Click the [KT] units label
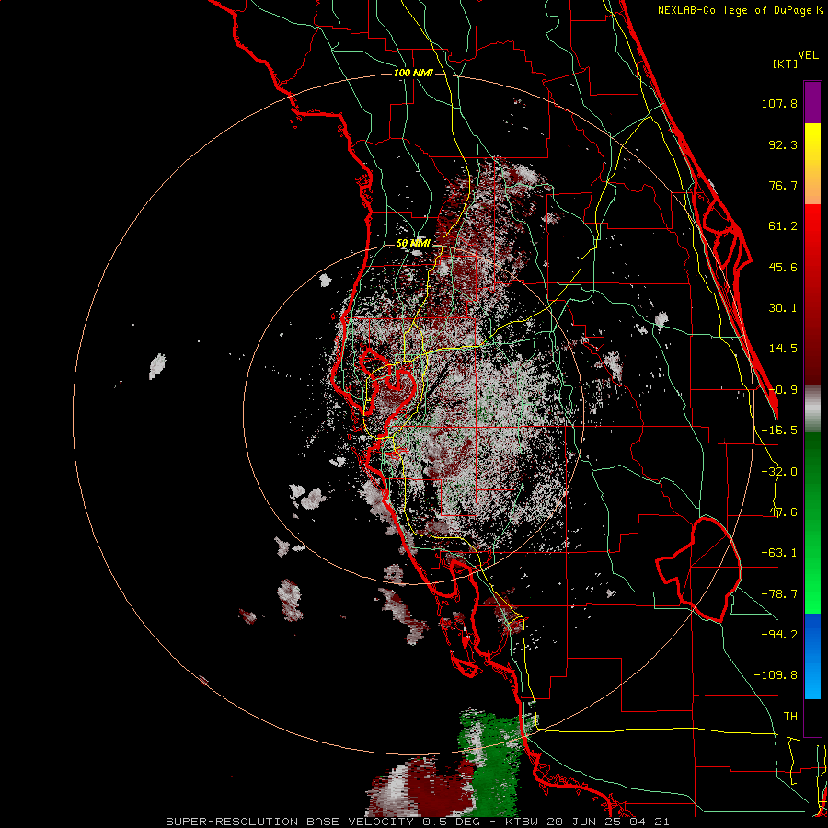 coord(785,63)
